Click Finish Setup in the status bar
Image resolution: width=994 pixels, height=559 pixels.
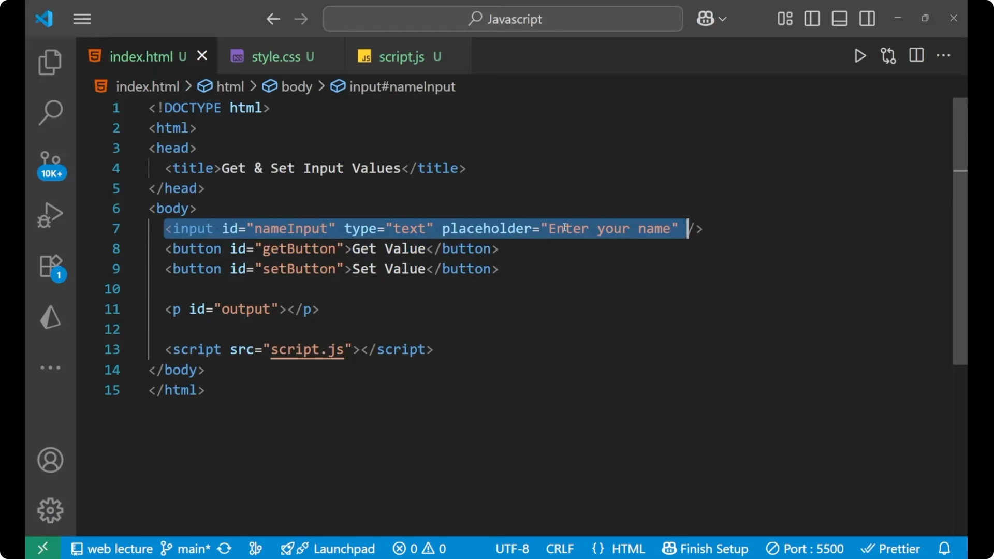tap(705, 549)
